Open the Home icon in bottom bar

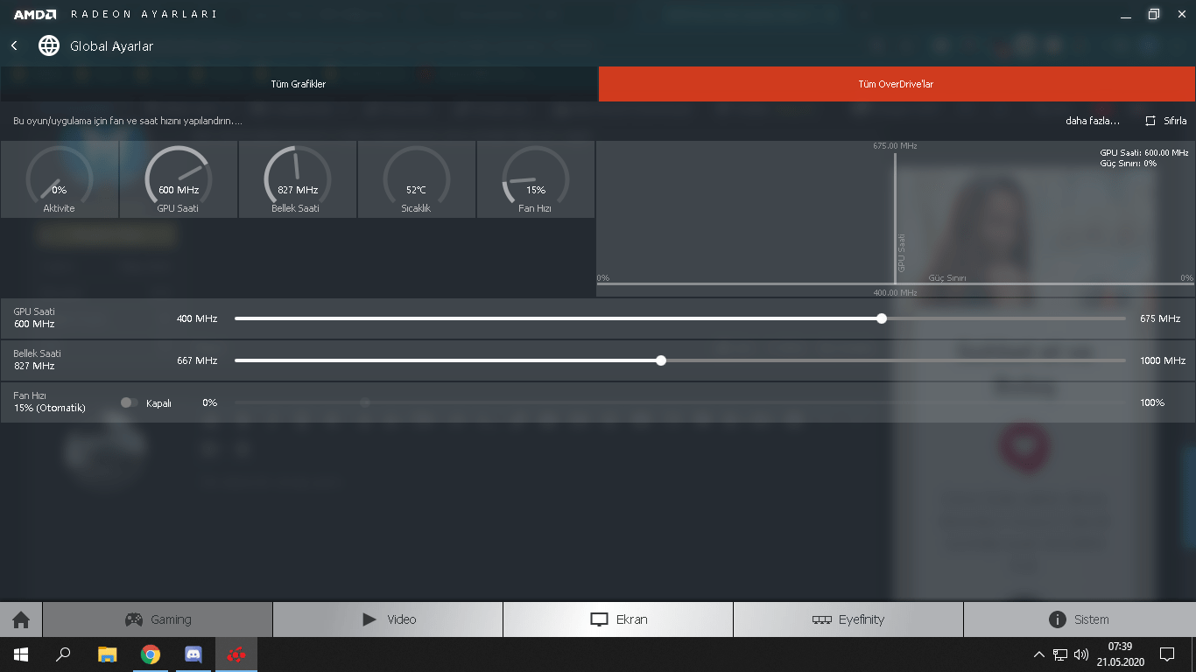coord(21,619)
